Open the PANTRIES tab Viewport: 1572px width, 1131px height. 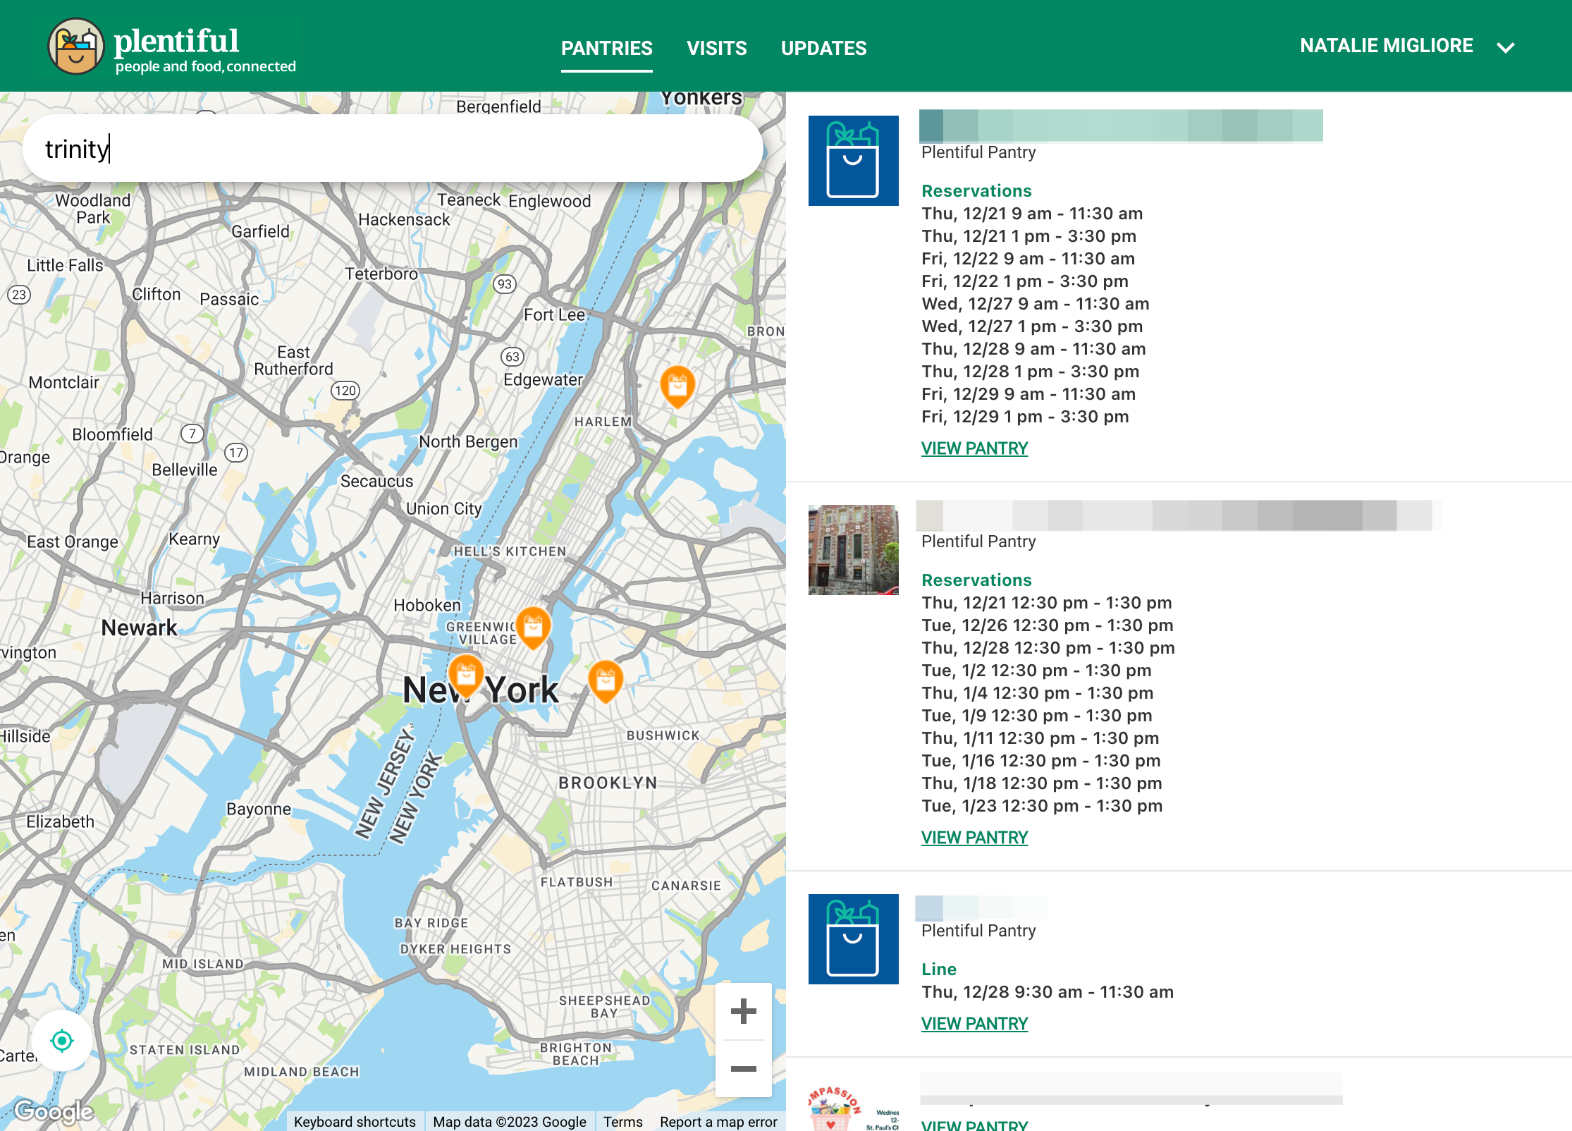pyautogui.click(x=607, y=48)
